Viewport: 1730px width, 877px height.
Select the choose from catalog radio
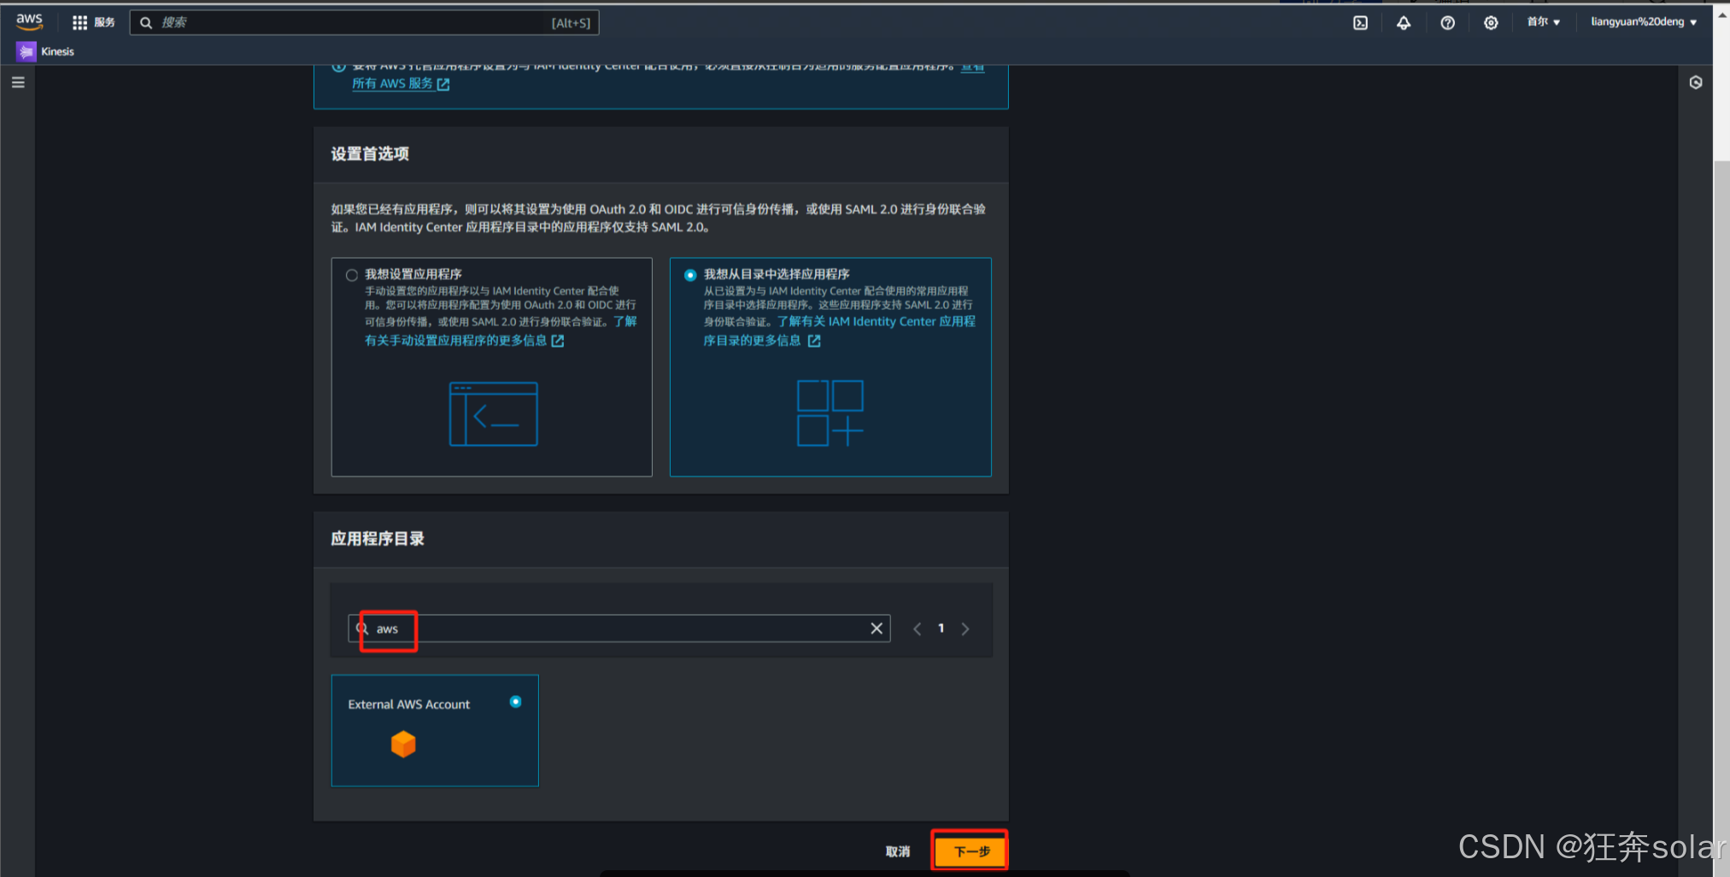[x=690, y=275]
